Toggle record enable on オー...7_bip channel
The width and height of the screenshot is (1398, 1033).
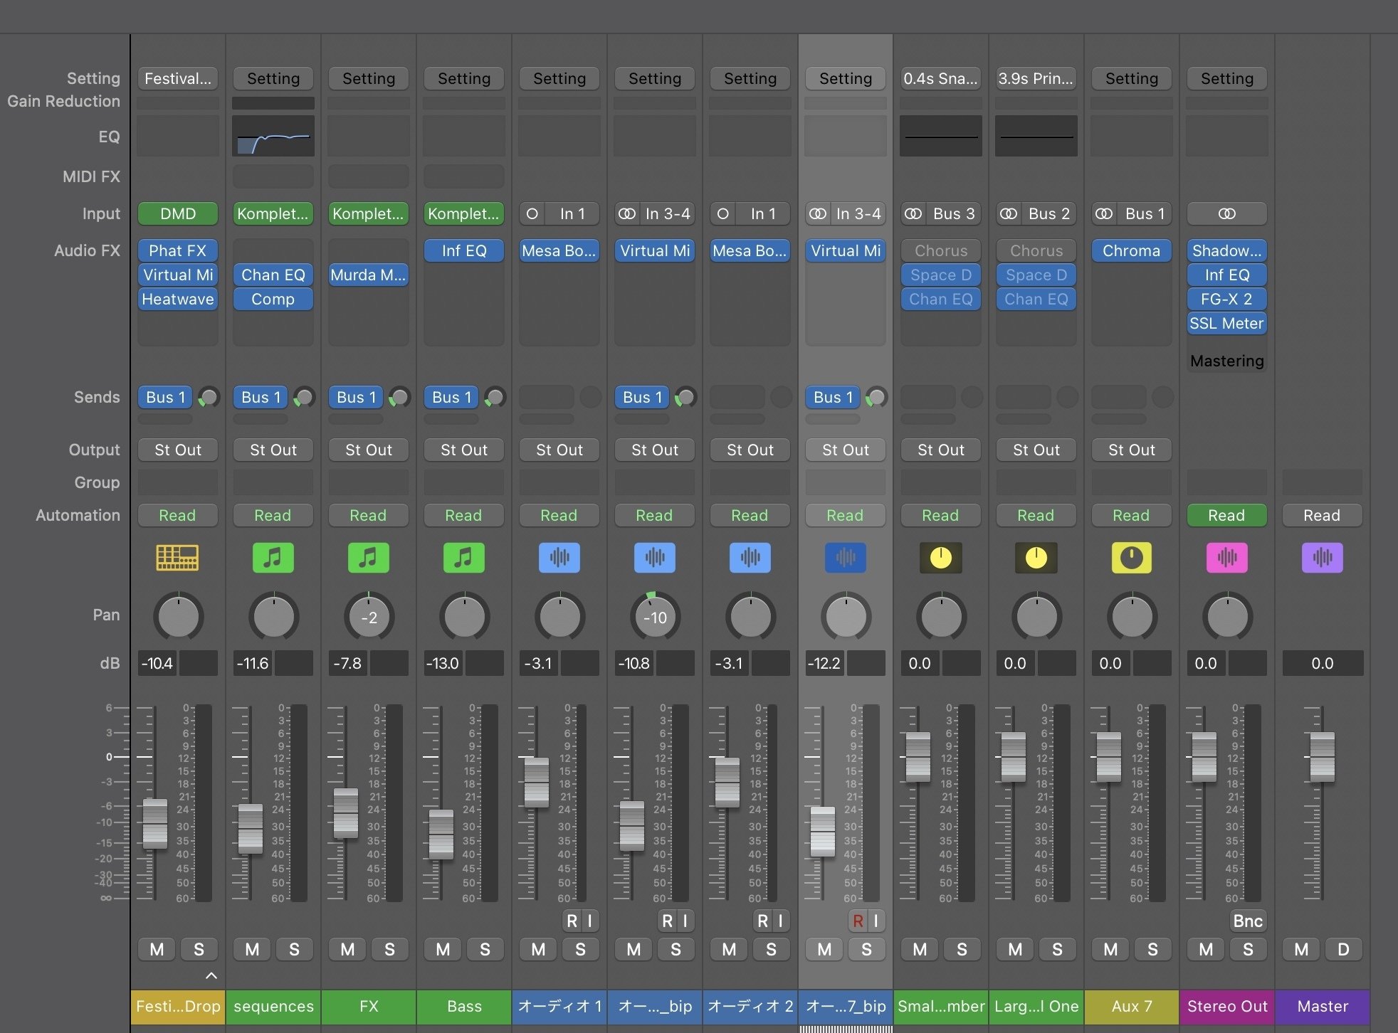click(x=858, y=921)
